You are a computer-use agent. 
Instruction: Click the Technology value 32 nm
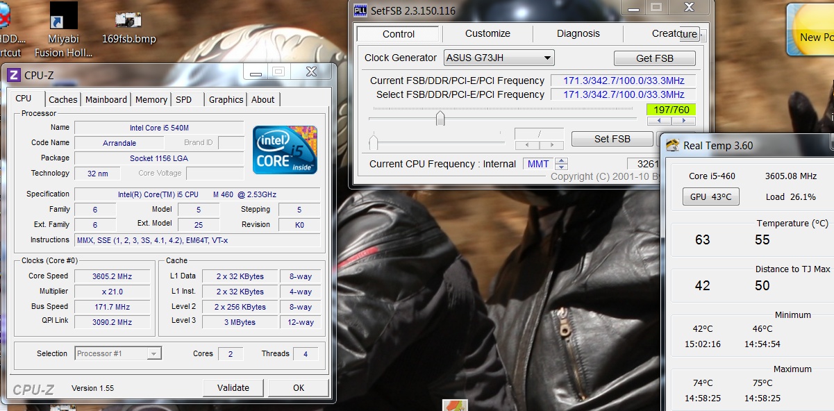(98, 174)
